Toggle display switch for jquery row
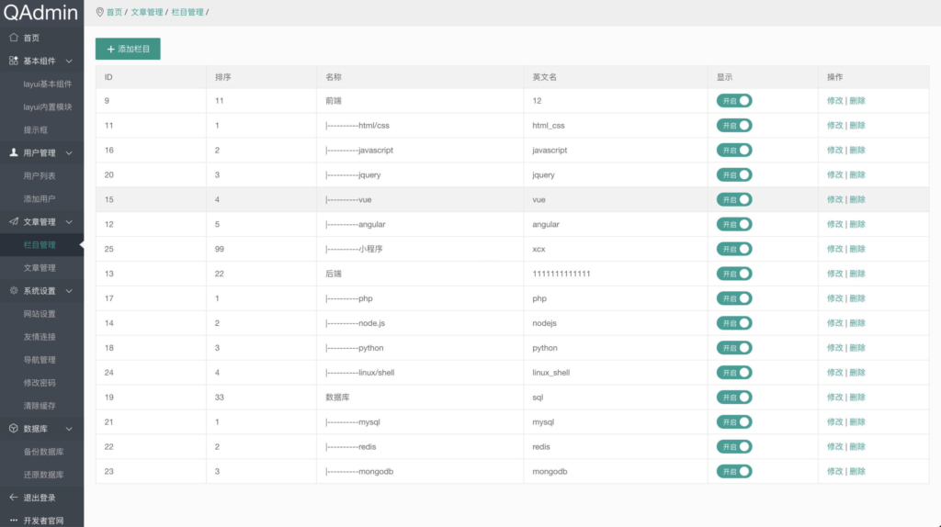The height and width of the screenshot is (527, 941). (x=734, y=175)
